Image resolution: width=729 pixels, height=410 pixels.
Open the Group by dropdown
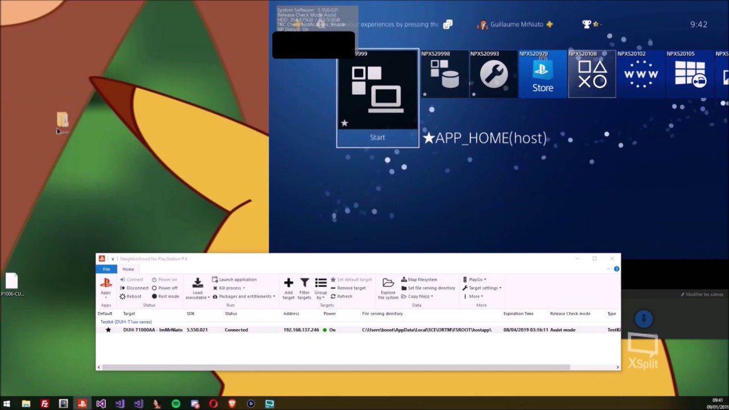click(x=321, y=288)
